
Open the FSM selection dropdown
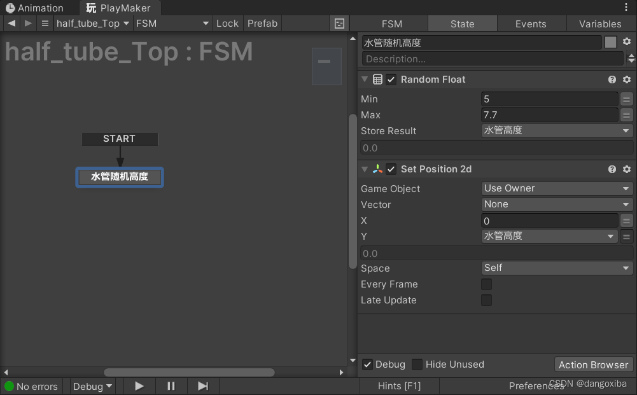coord(172,24)
